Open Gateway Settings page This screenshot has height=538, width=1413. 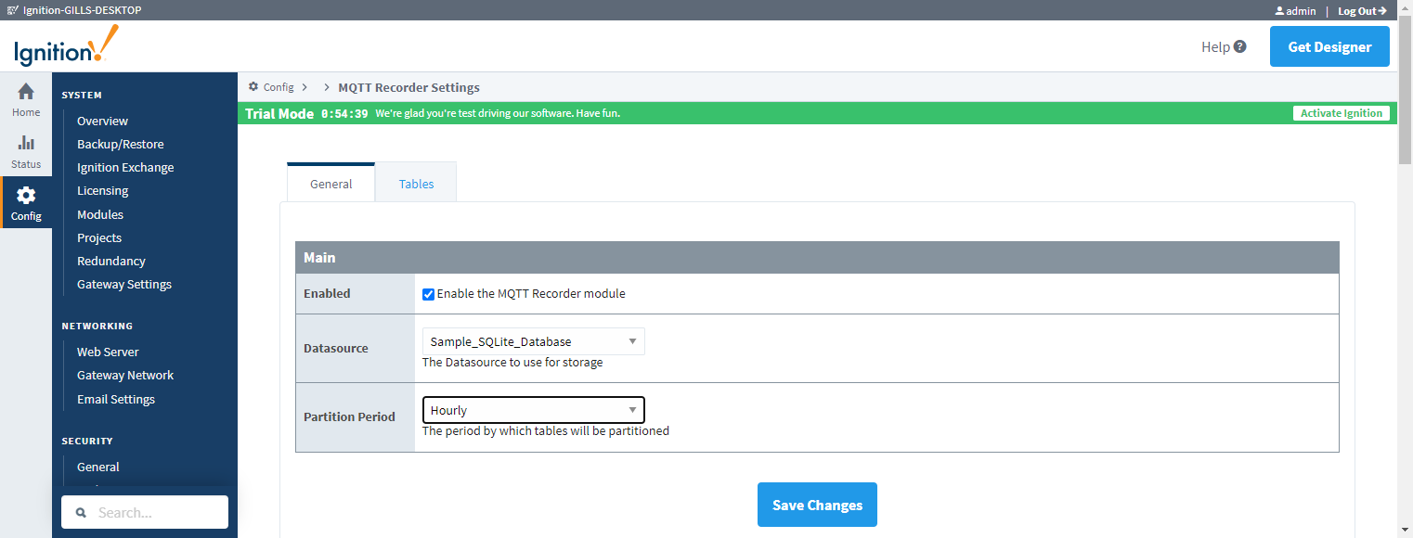coord(124,284)
